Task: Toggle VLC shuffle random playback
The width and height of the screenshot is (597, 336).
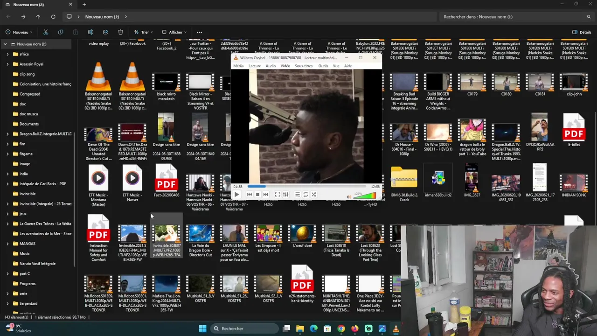Action: (x=313, y=195)
